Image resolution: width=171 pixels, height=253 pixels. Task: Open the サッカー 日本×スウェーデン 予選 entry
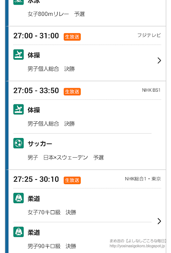(82, 151)
